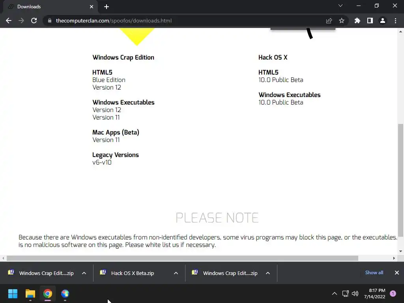404x303 pixels.
Task: Click the vertical scrollbar thumb
Action: pos(401,180)
